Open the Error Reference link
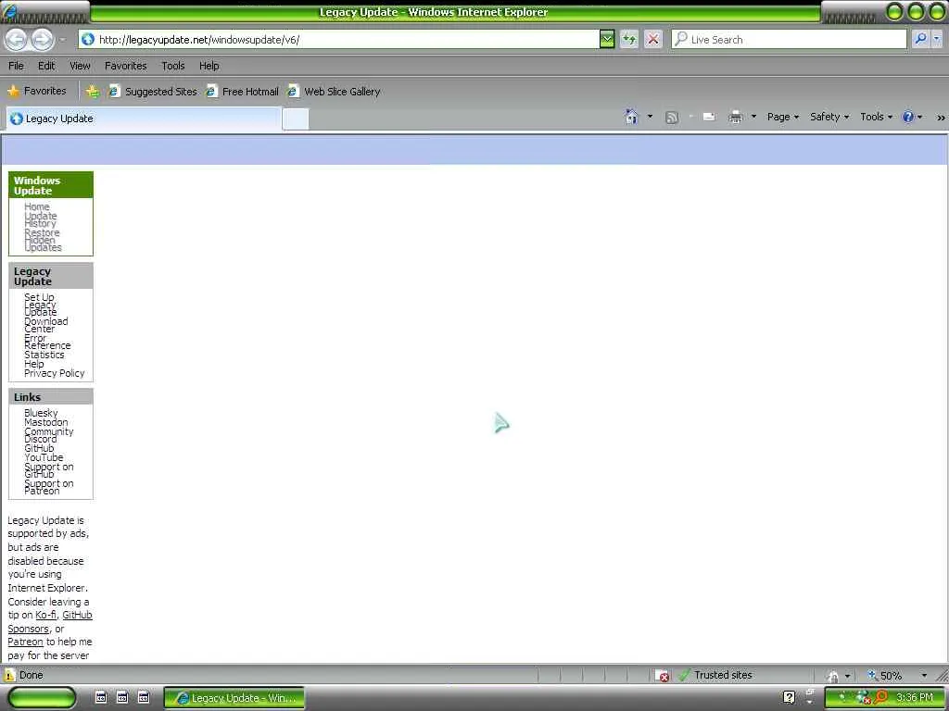 pos(47,342)
